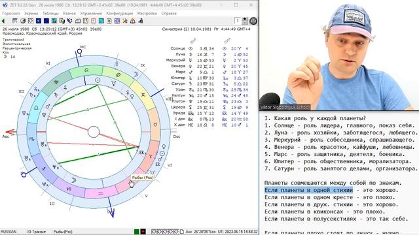Open the Настройка menu
Screen dimensions: 419x235
(147, 13)
